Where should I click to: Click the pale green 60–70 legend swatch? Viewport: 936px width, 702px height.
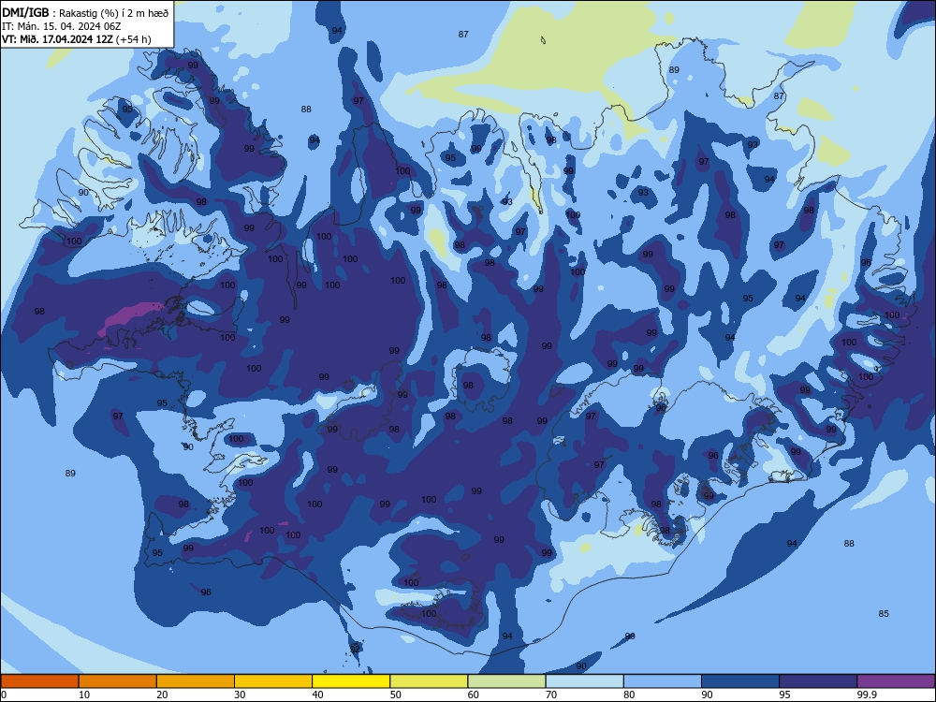(x=506, y=681)
